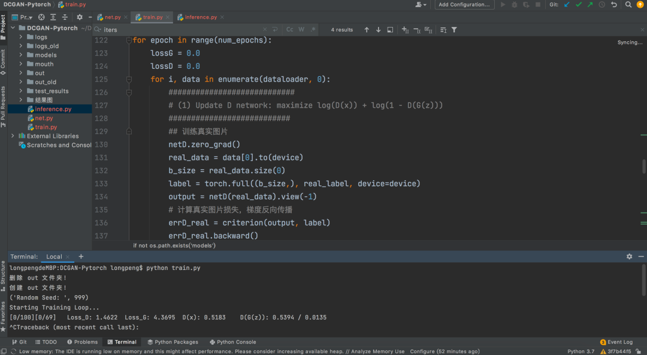
Task: Go to previous search occurrence arrow
Action: point(367,30)
